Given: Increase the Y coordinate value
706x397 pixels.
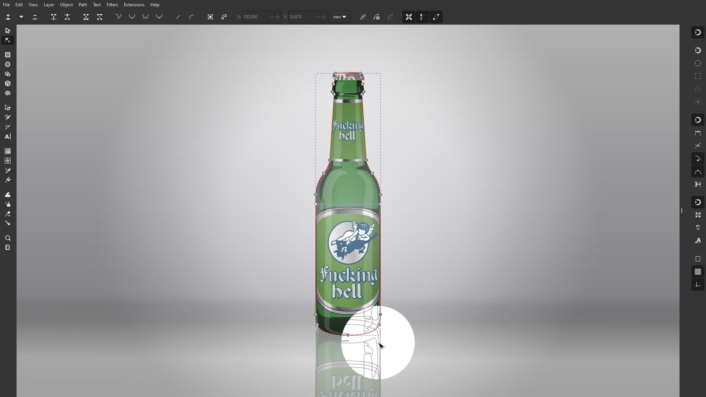Looking at the screenshot, I should (x=324, y=17).
